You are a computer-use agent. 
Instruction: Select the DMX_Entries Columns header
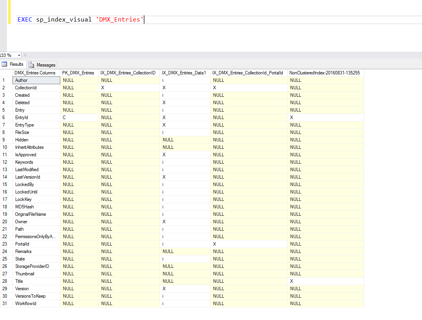(x=35, y=73)
